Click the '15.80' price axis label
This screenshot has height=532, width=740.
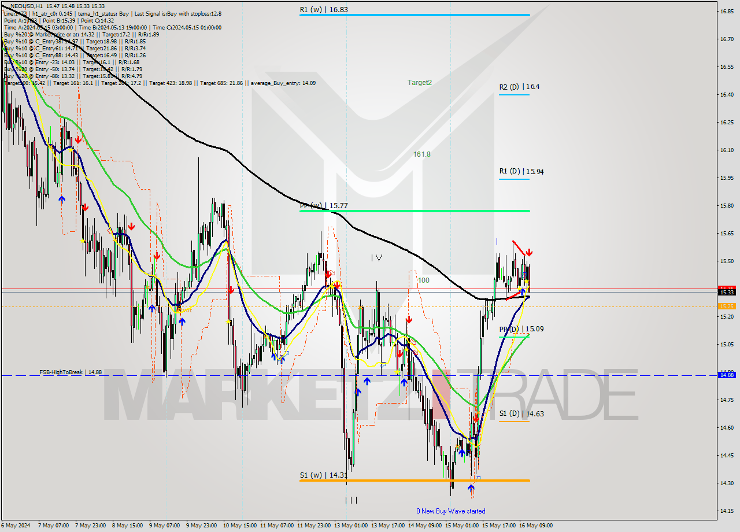tap(727, 205)
